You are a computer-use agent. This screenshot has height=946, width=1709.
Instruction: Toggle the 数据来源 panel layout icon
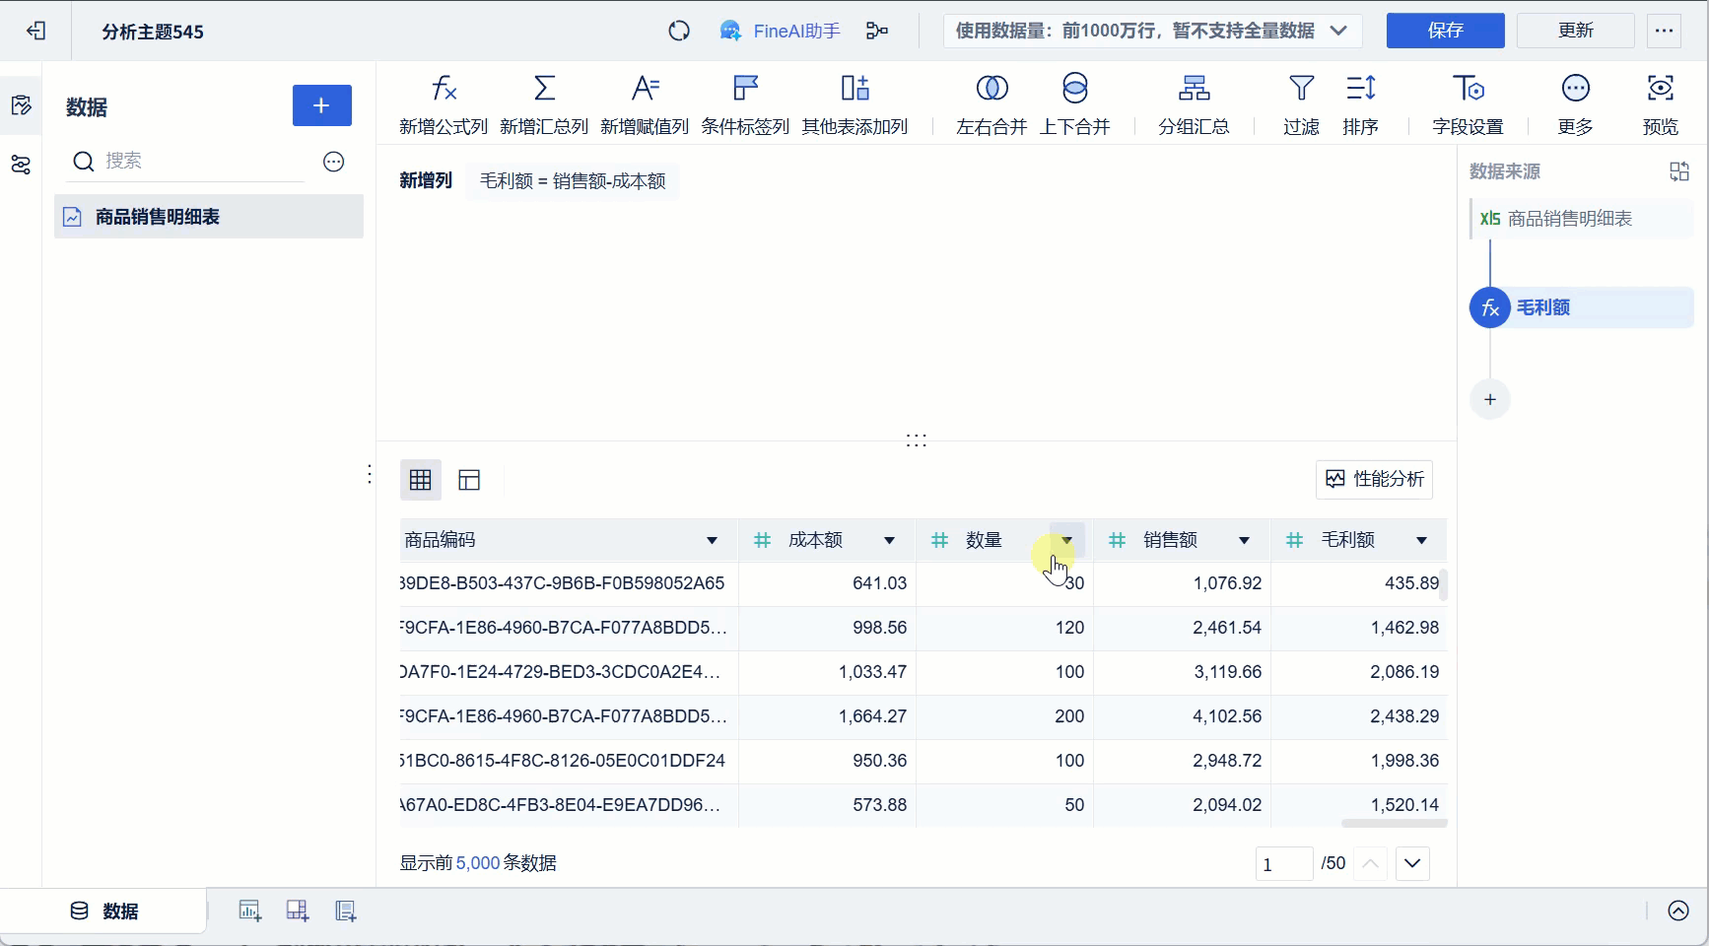1679,171
